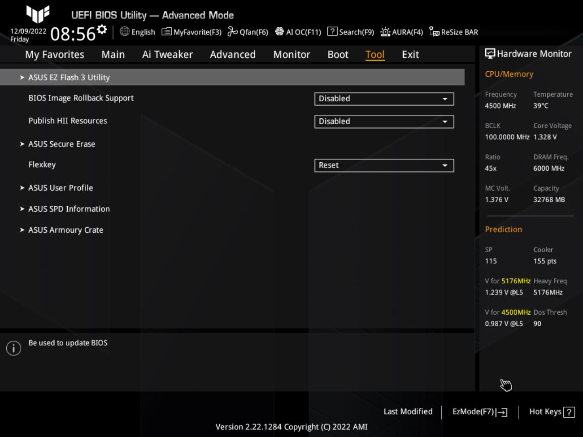Click the 4500 MHz frequency value
The height and width of the screenshot is (437, 583).
tap(500, 106)
